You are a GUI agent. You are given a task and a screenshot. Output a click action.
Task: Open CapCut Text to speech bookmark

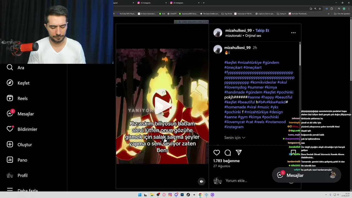coord(265,14)
